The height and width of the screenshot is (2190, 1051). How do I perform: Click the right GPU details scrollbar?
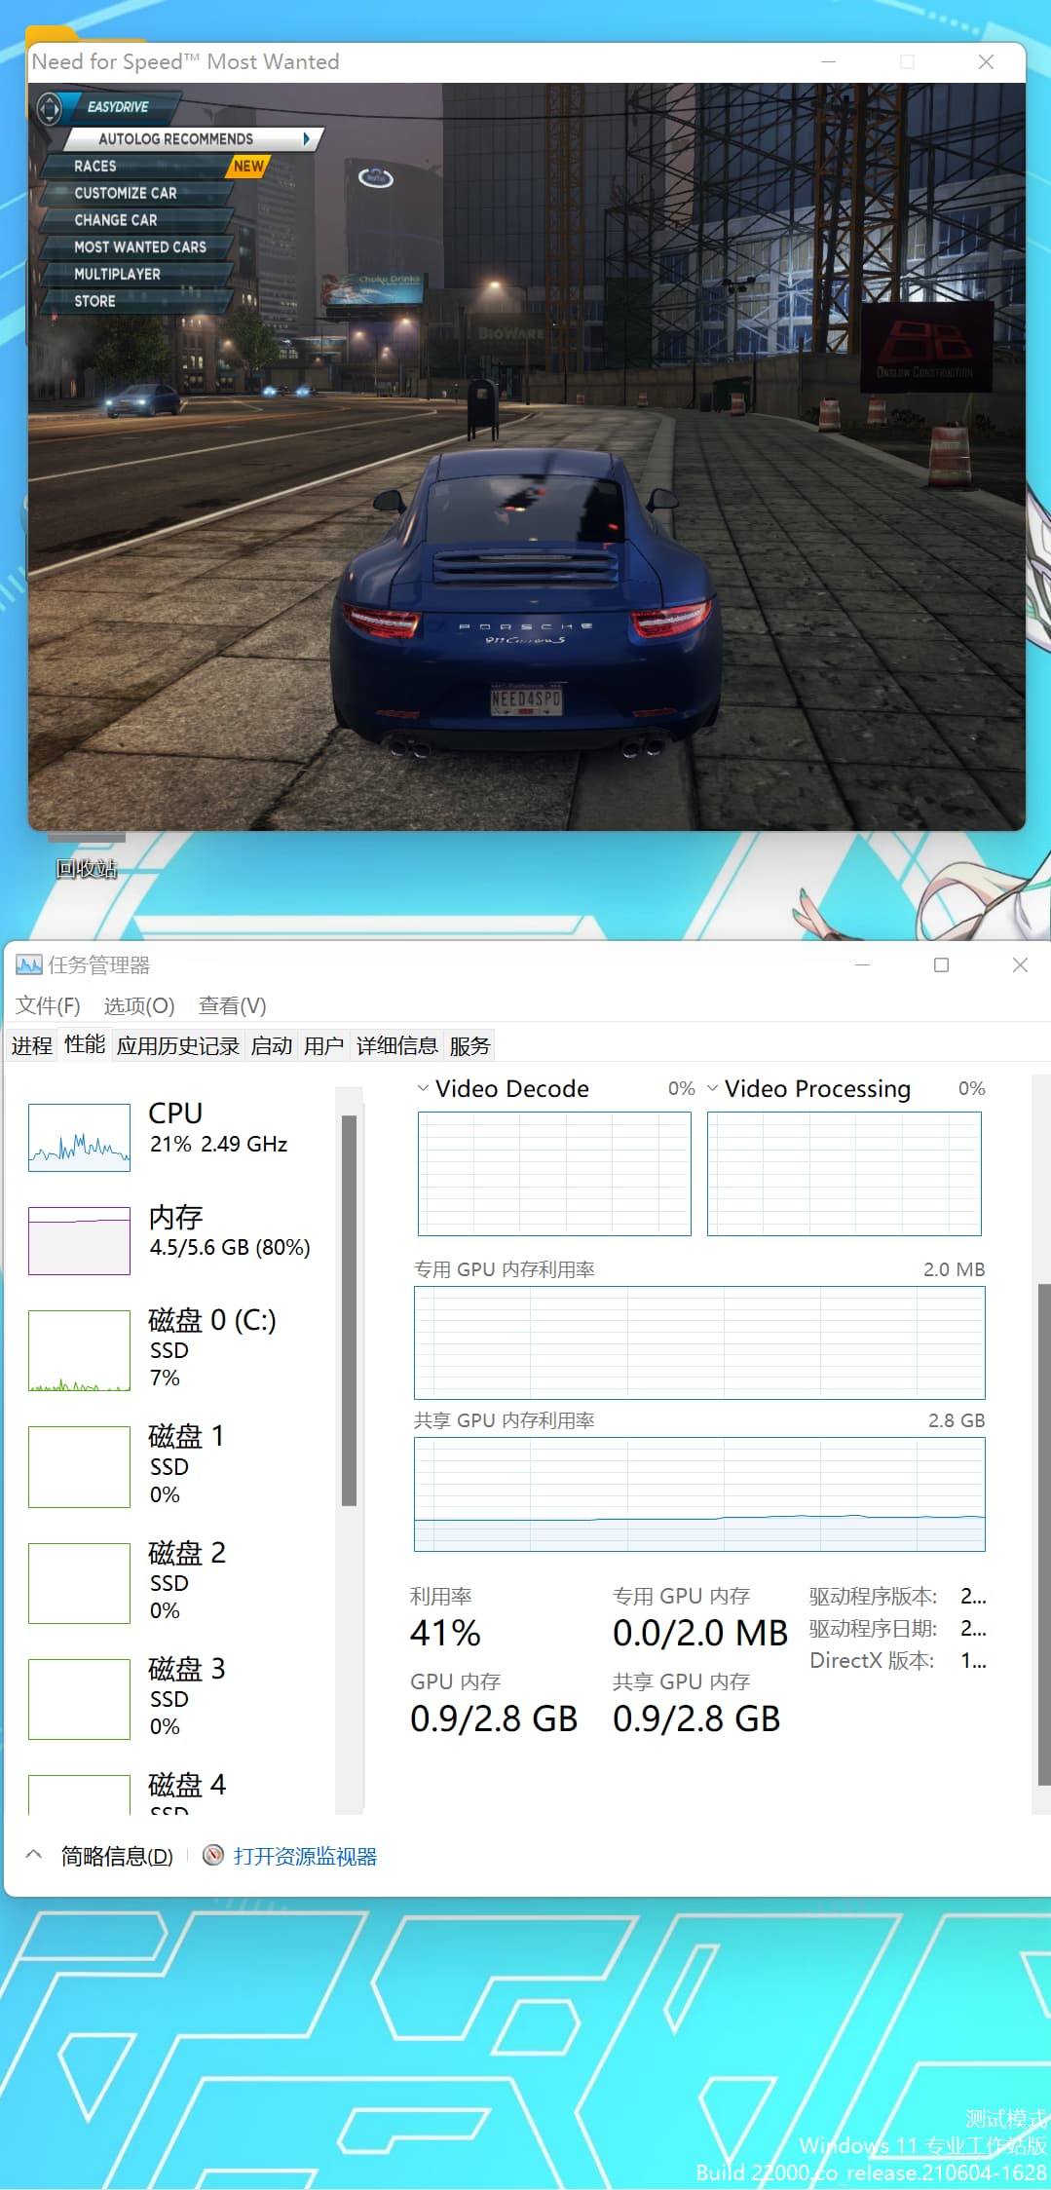pos(1043,1533)
